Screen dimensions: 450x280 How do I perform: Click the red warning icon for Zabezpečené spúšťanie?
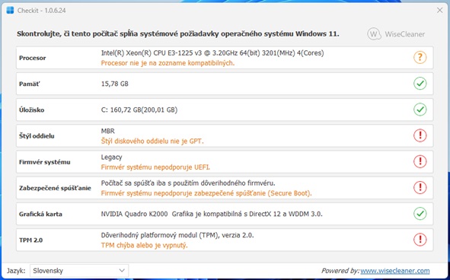420,188
